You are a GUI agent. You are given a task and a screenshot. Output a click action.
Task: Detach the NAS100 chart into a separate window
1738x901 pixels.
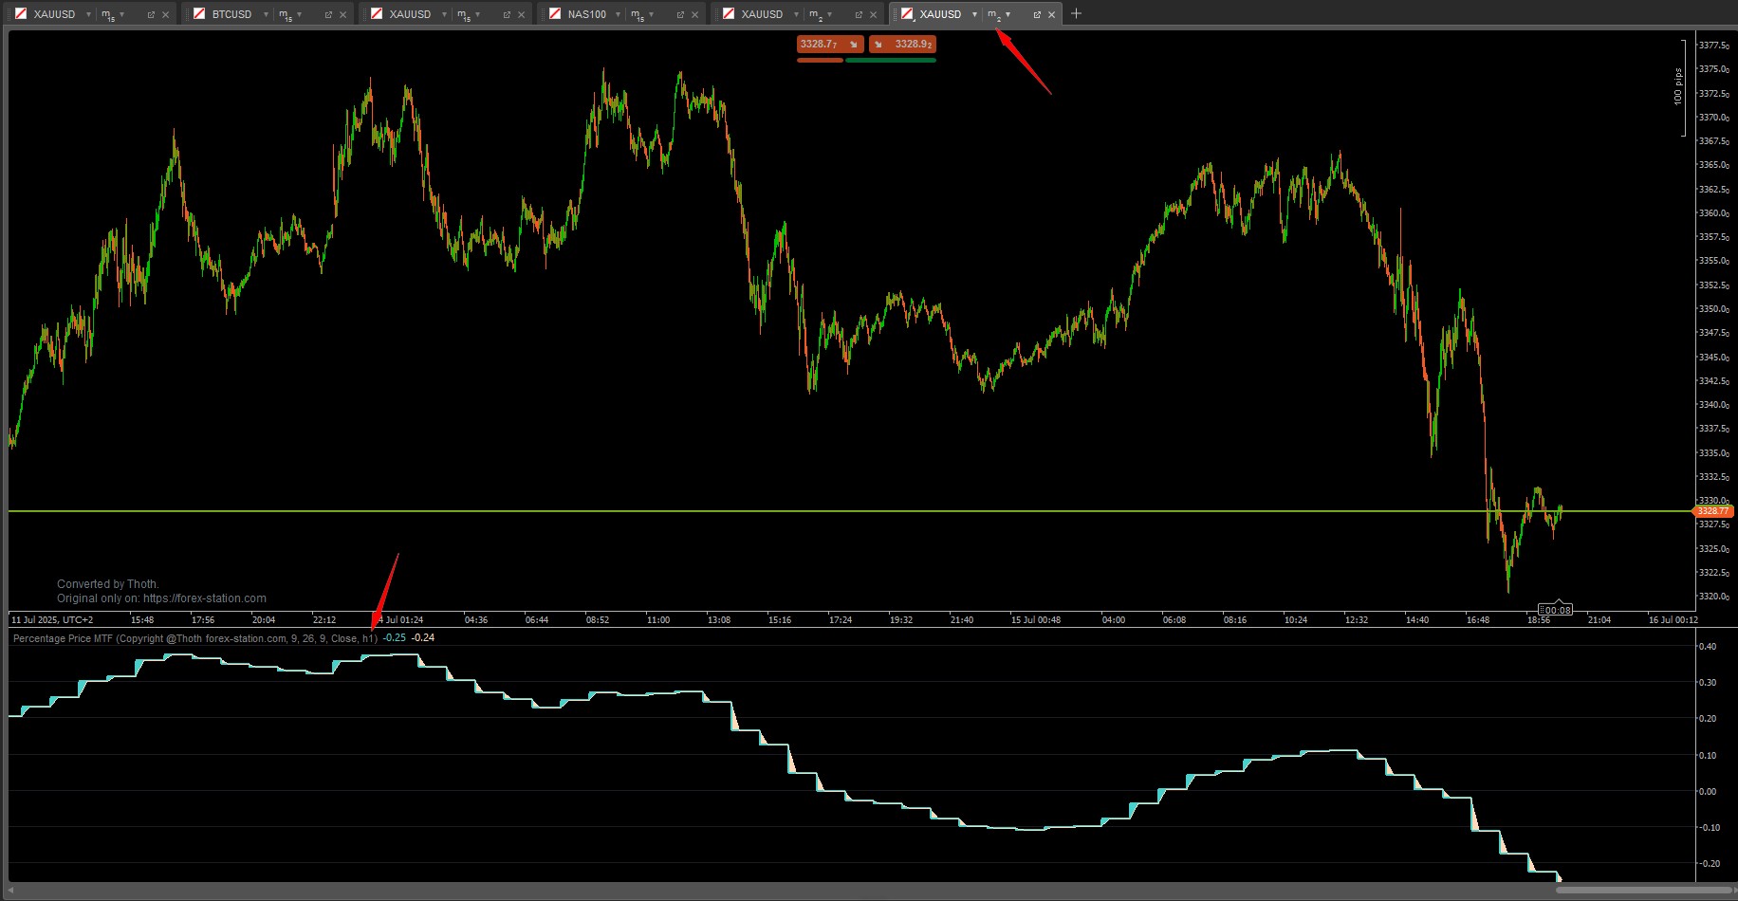click(x=680, y=14)
